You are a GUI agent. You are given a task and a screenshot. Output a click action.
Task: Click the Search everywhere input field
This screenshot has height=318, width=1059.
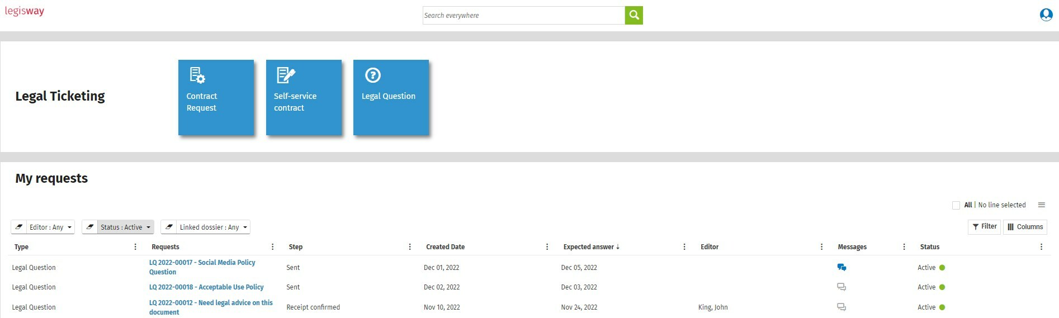tap(523, 16)
